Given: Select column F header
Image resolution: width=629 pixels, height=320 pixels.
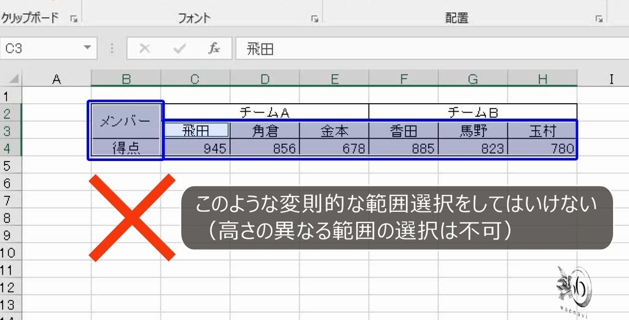Looking at the screenshot, I should [404, 79].
